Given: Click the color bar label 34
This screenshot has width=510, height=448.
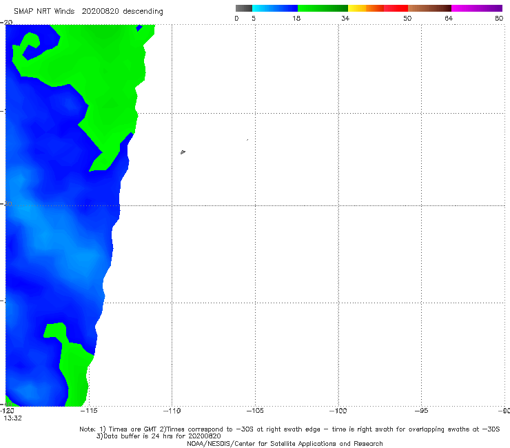Looking at the screenshot, I should click(345, 18).
